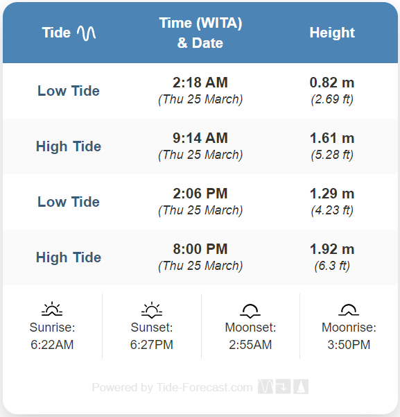Click the Sunrise 6:22AM text
This screenshot has height=417, width=400.
click(x=52, y=336)
